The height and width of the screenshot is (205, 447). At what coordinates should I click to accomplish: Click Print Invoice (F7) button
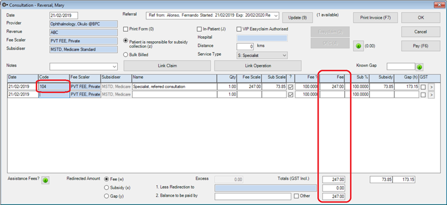[x=375, y=18]
